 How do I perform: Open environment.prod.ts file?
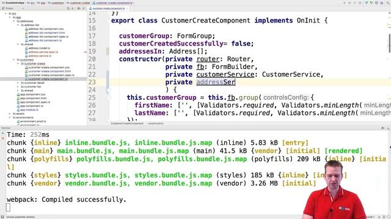(33, 121)
